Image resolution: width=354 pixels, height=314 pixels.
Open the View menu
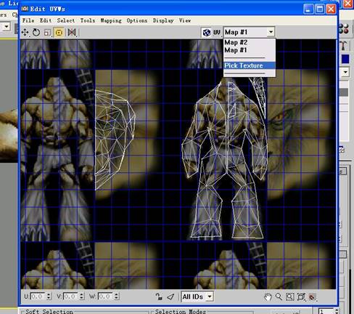tap(185, 20)
